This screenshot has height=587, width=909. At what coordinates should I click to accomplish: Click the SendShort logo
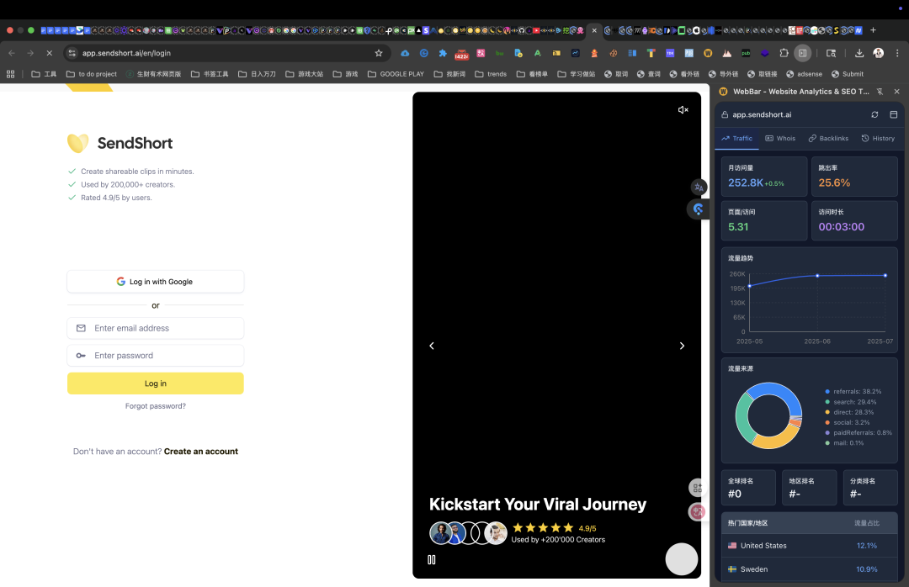tap(120, 143)
